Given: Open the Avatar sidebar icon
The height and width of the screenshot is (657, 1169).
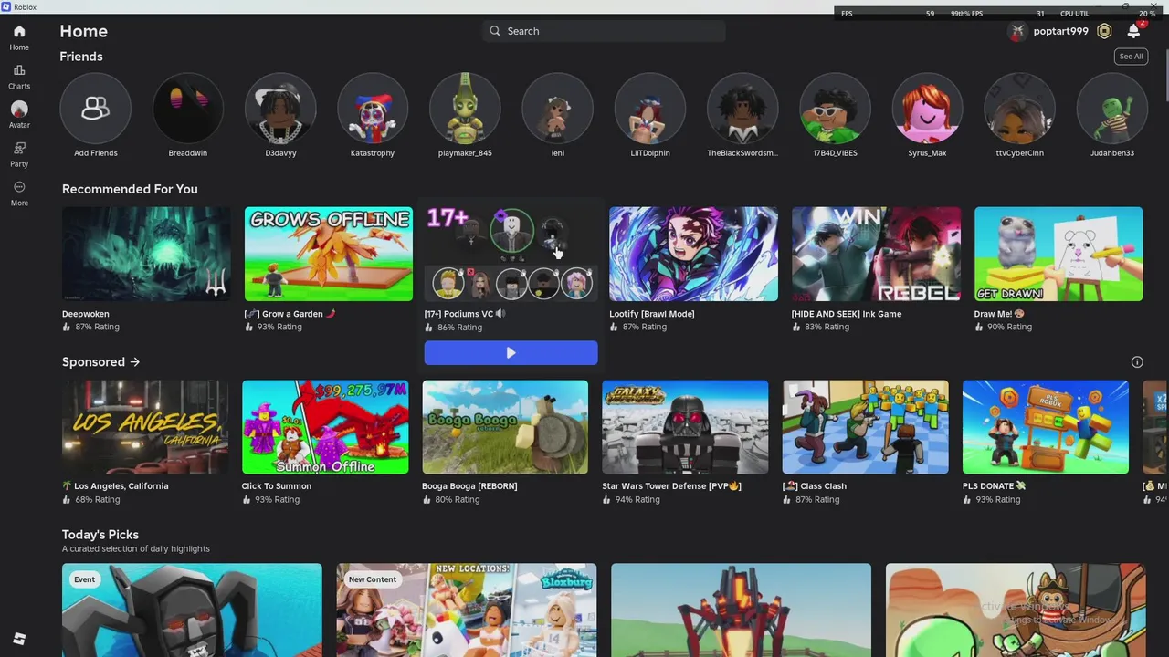Looking at the screenshot, I should point(19,109).
